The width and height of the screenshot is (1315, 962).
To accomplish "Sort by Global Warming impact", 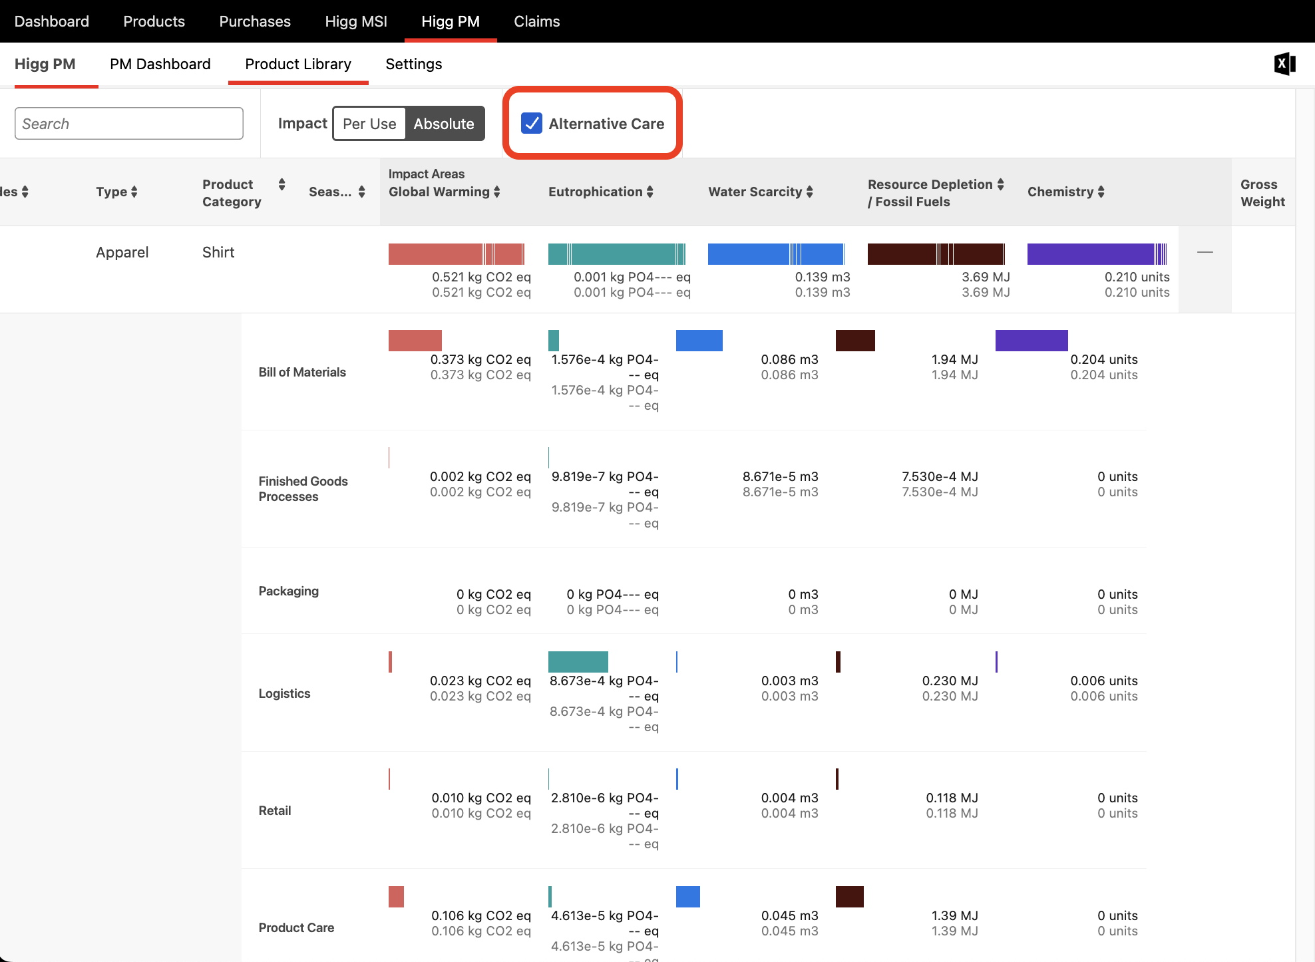I will (444, 192).
